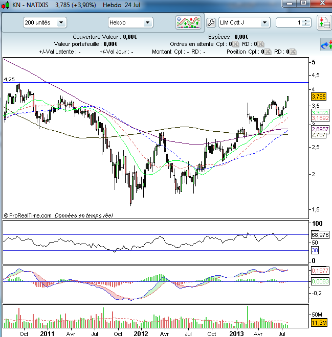Click the Espèces amount 0,00€
Viewport: 332px width, 337px height.
coord(241,37)
